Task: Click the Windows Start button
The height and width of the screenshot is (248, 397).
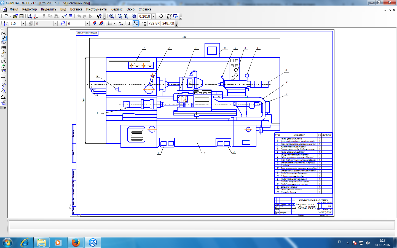Action: click(x=7, y=242)
